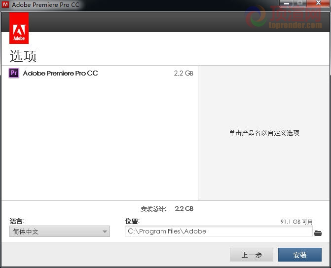Click the C:\Program Files\Adobe location field
This screenshot has height=268, width=331.
point(219,231)
